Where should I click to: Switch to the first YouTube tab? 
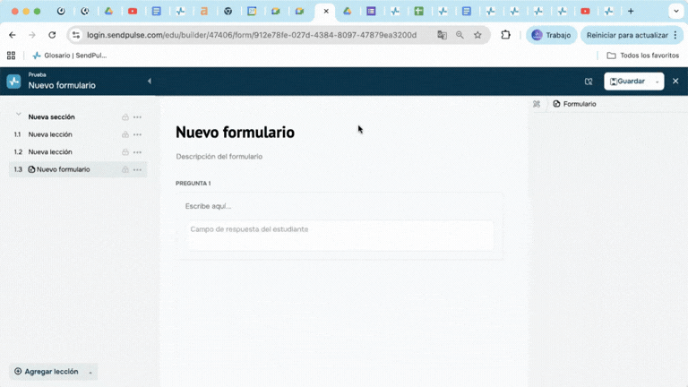pos(133,12)
